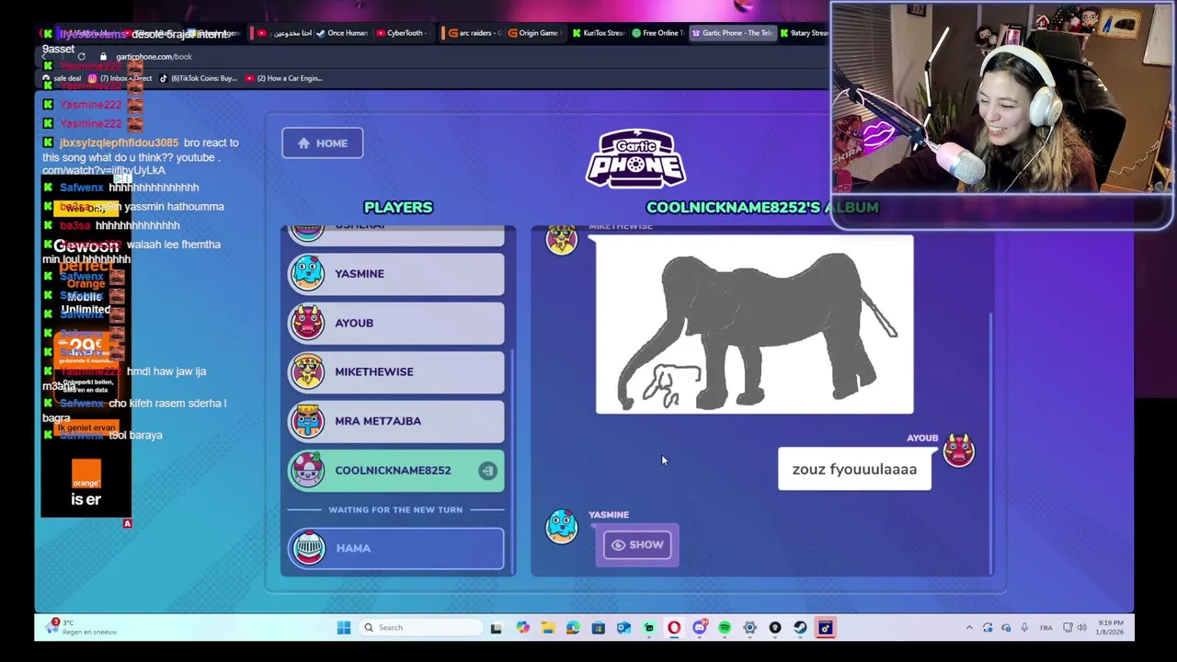Click the FRA language indicator
Viewport: 1177px width, 662px height.
click(x=1046, y=628)
